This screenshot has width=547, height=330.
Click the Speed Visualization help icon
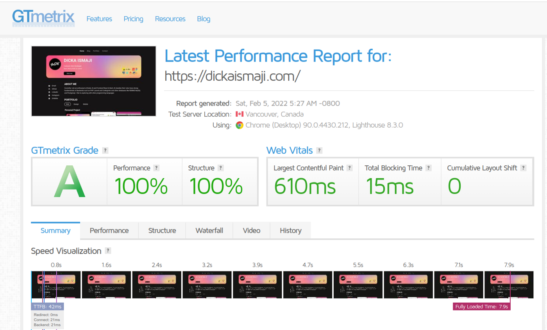tap(109, 251)
